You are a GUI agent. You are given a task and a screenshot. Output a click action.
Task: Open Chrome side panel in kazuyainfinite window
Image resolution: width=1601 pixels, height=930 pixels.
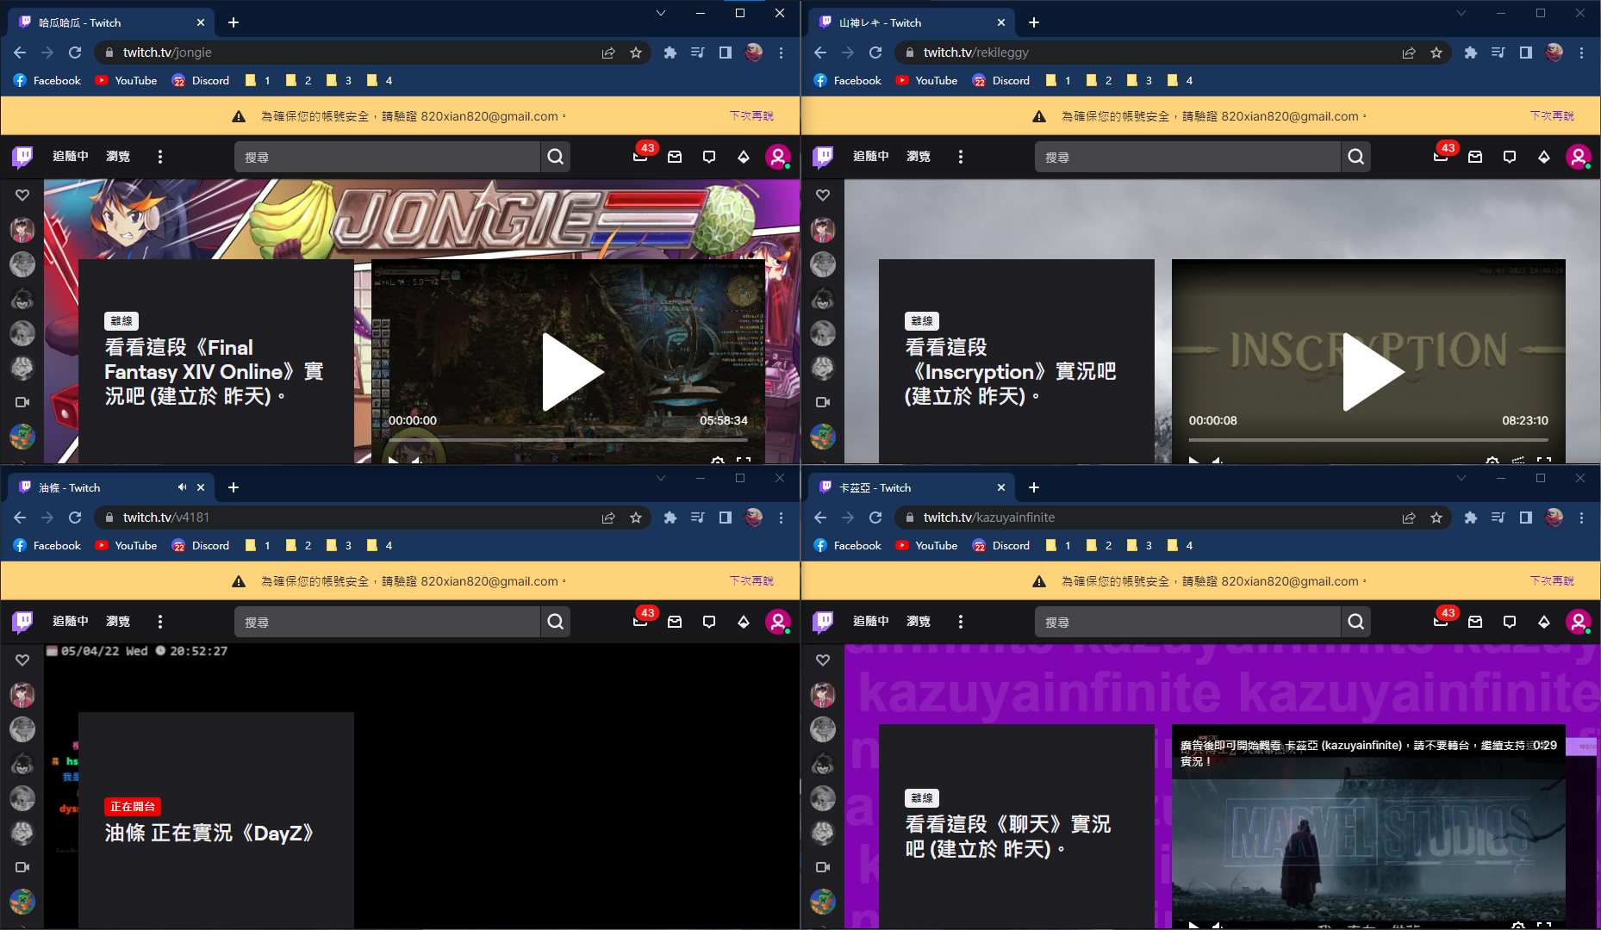click(1526, 518)
